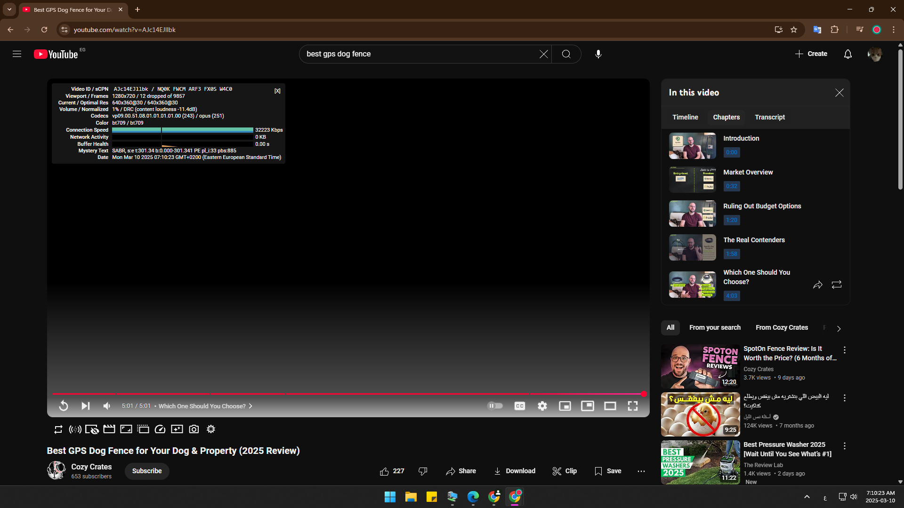Viewport: 904px width, 508px height.
Task: Switch to the Chapters tab
Action: 726,117
